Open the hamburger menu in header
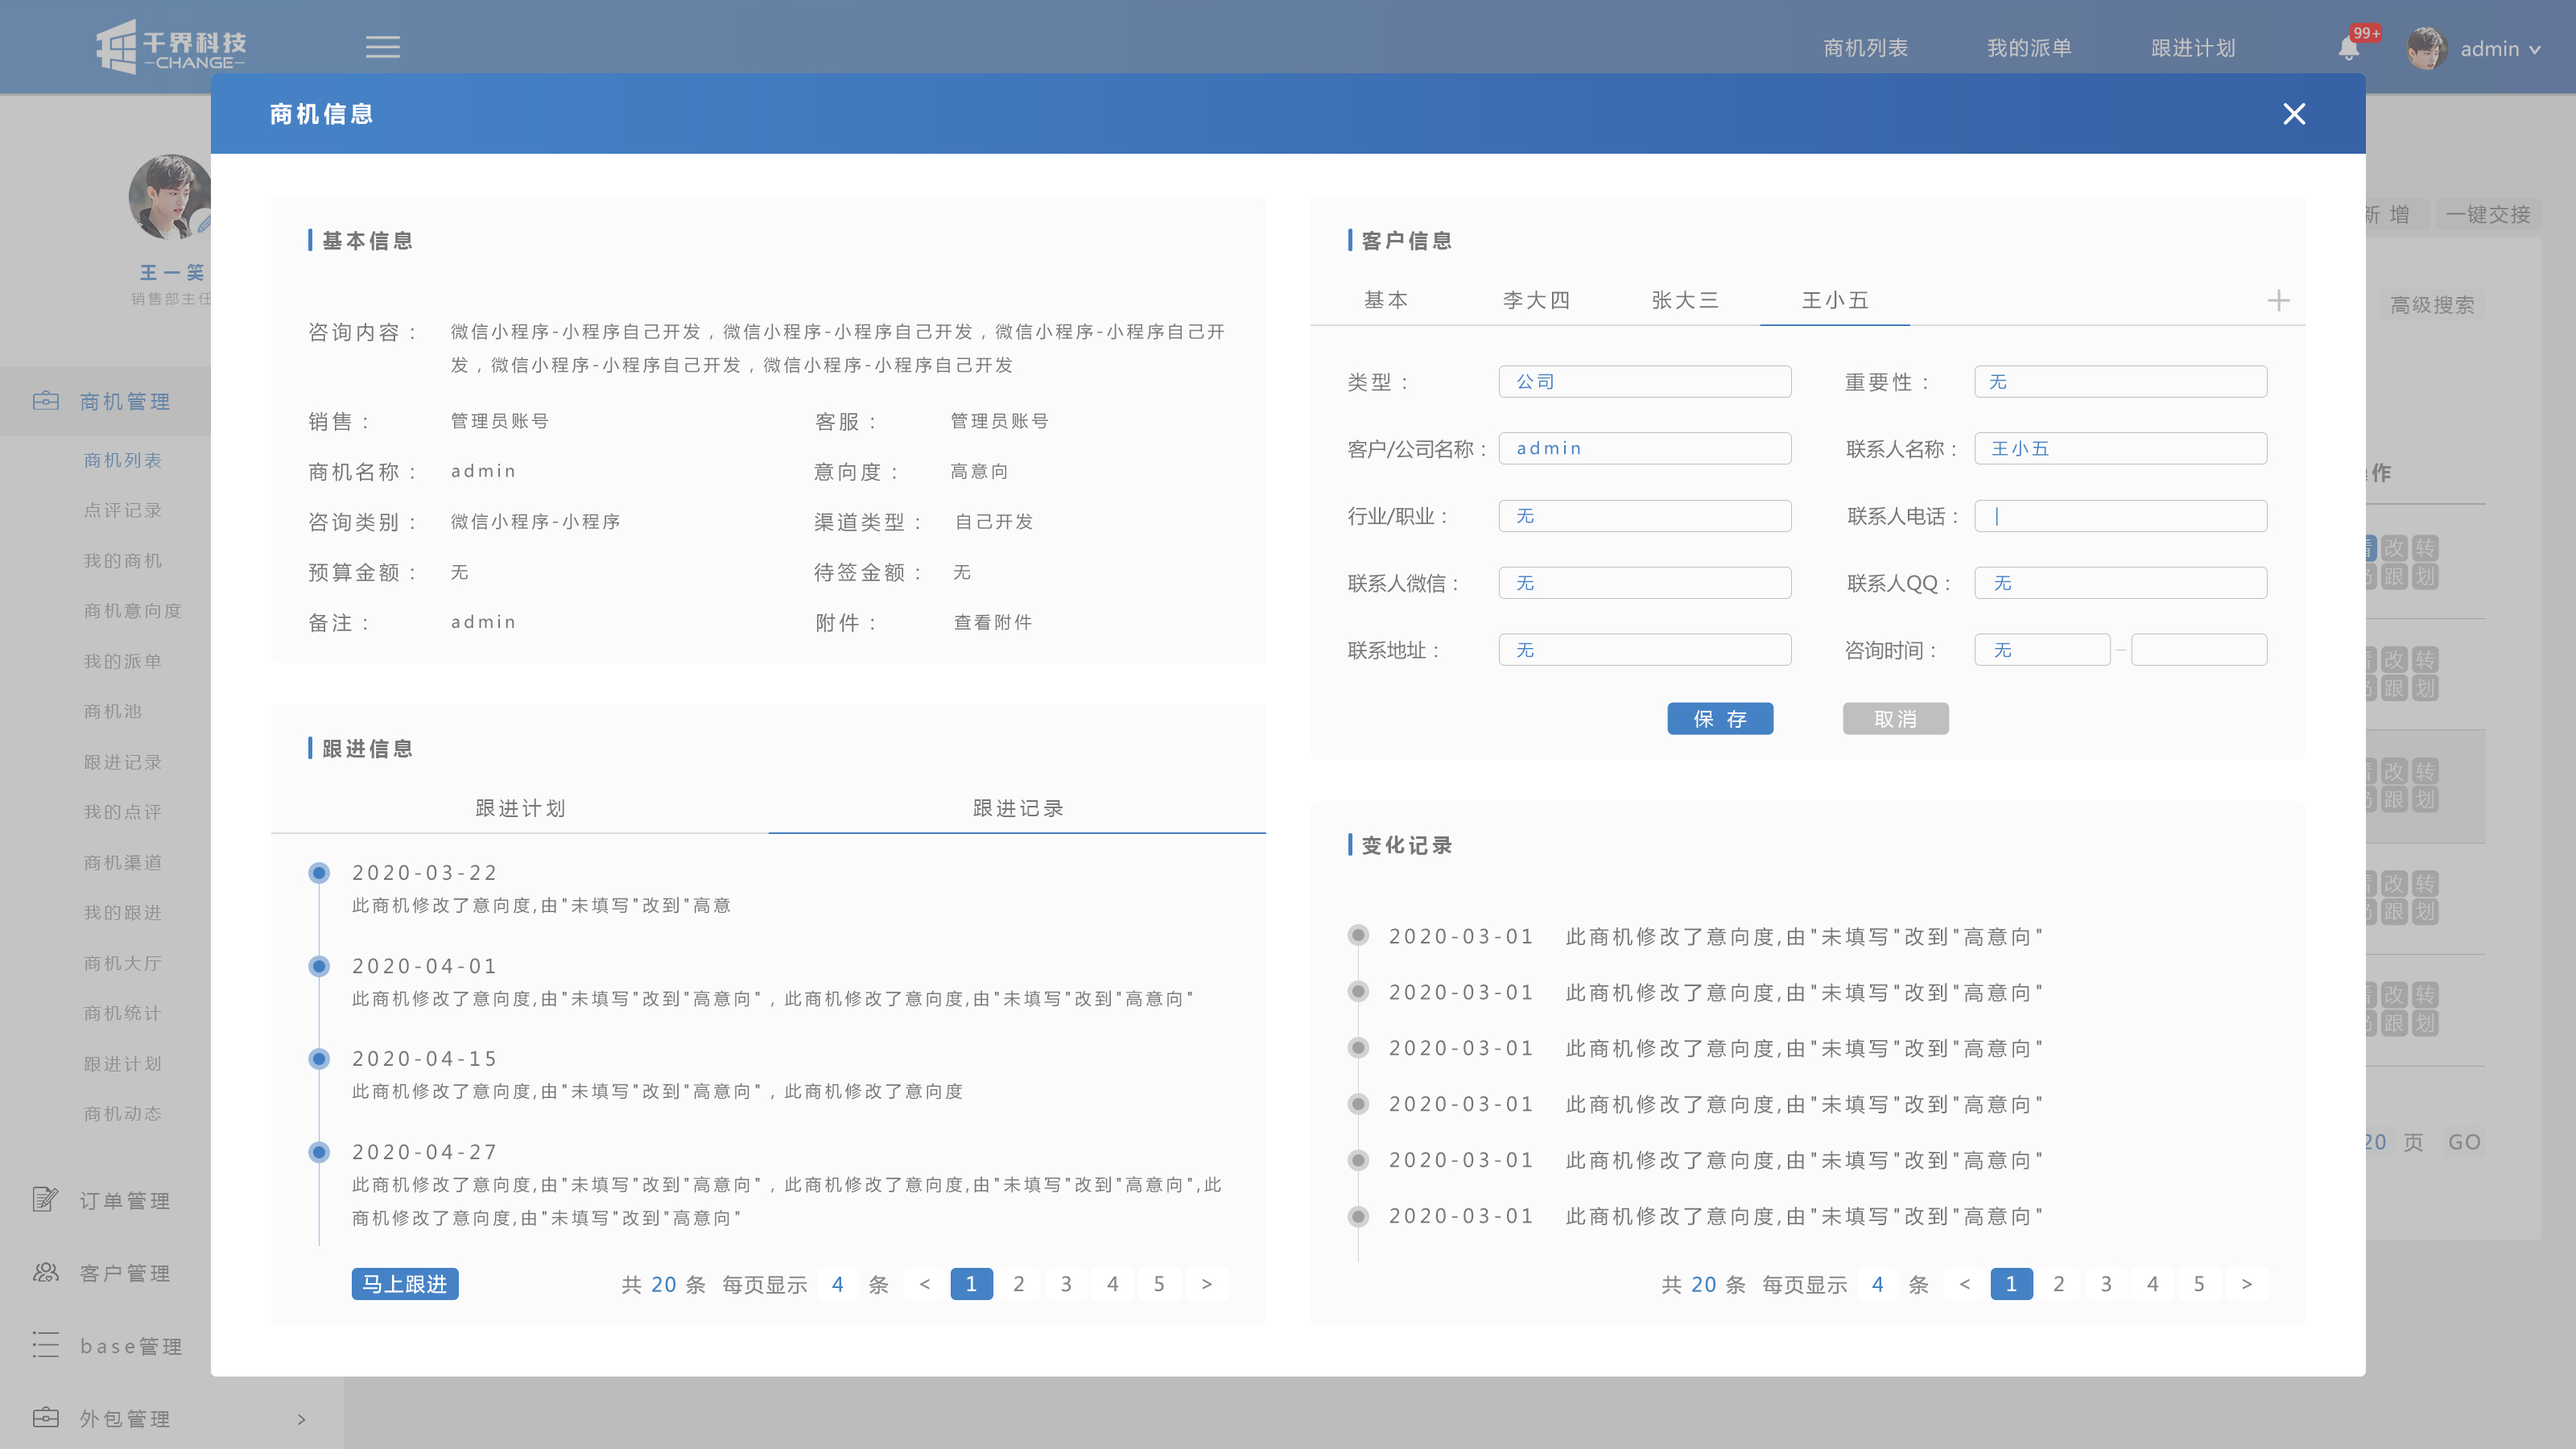The width and height of the screenshot is (2576, 1449). [382, 47]
